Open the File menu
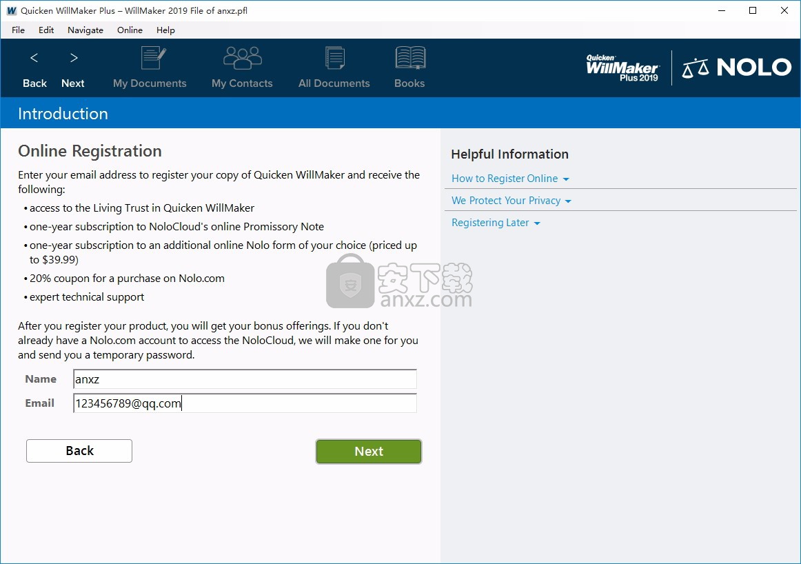 pyautogui.click(x=19, y=30)
